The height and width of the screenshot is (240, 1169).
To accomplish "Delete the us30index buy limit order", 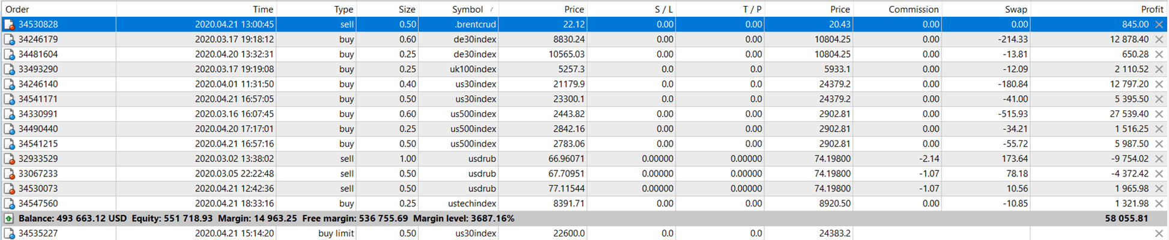I will (1159, 233).
